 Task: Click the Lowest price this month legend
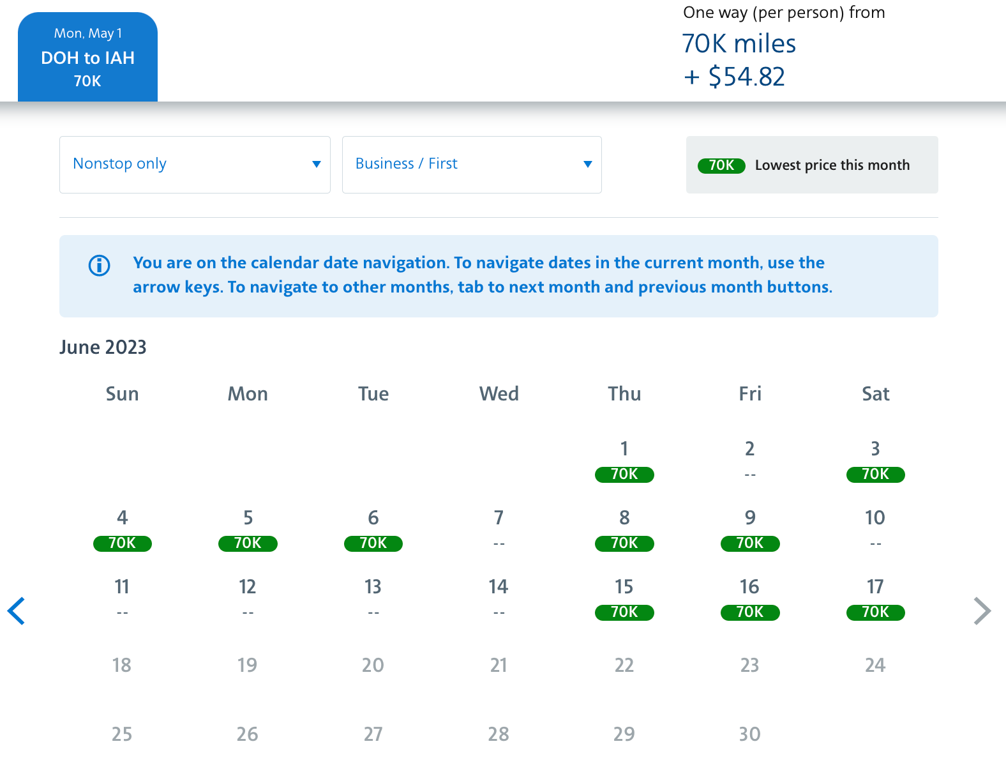pos(812,165)
